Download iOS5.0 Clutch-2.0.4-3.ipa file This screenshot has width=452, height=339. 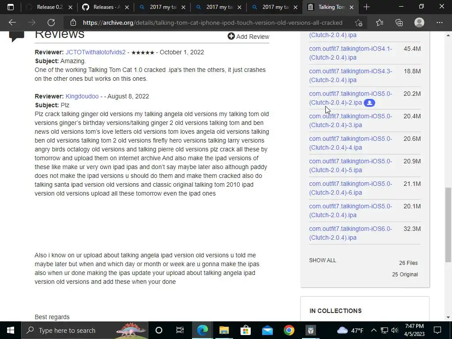pyautogui.click(x=350, y=121)
